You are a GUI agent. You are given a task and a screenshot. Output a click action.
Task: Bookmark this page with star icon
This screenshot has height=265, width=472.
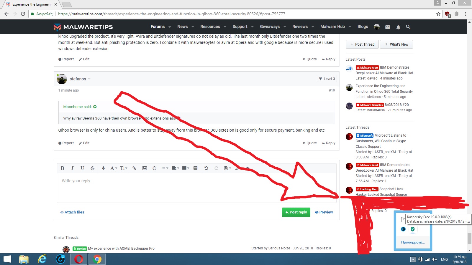[438, 14]
